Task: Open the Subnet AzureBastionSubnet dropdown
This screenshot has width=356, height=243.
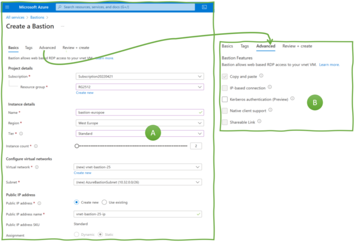Action: coord(138,182)
